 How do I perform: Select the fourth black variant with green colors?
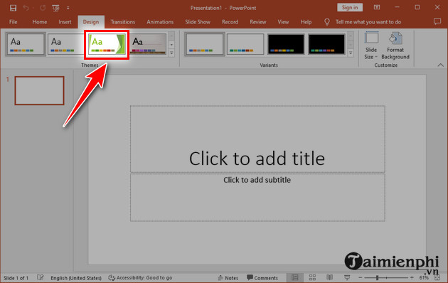point(326,44)
